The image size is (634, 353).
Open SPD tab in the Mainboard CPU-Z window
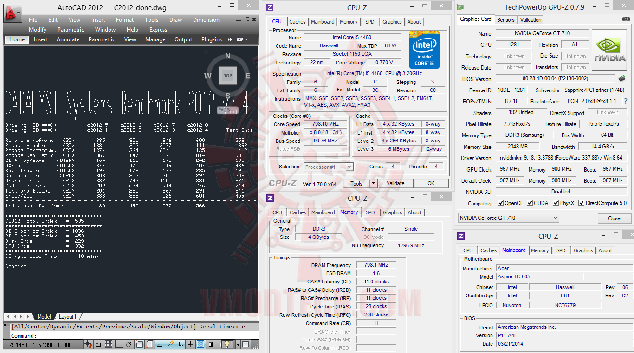click(x=561, y=250)
